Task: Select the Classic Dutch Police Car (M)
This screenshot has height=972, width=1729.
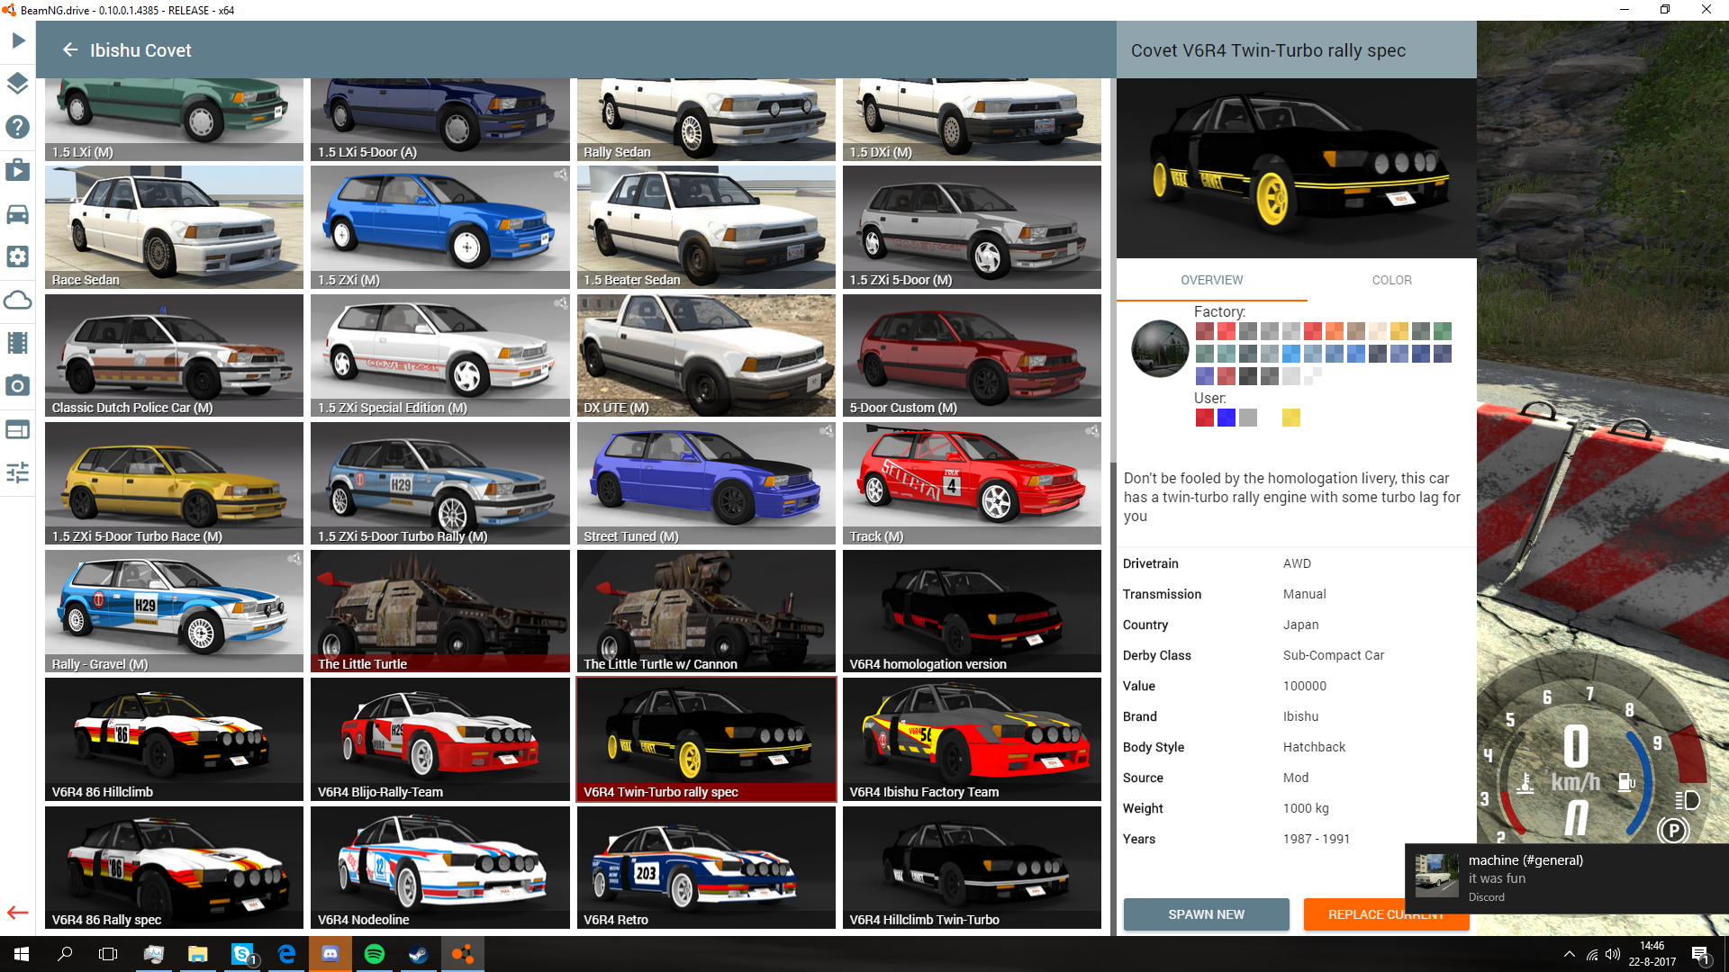Action: (x=174, y=355)
